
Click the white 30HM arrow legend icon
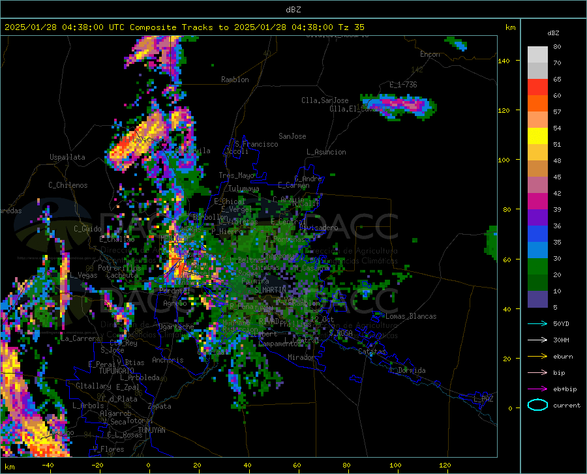point(537,340)
